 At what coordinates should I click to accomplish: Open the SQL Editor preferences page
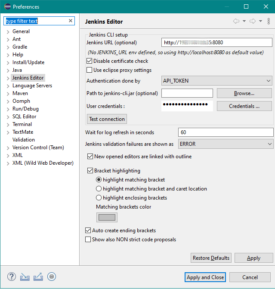point(25,117)
